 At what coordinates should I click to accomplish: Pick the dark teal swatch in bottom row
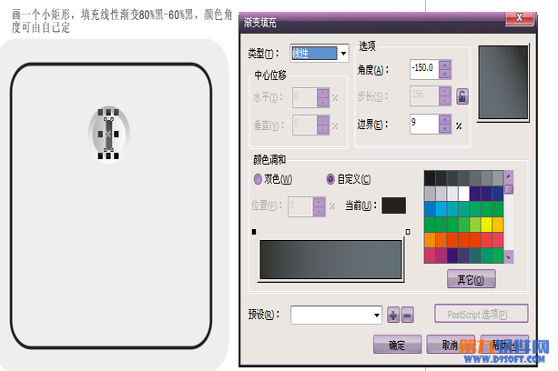(x=475, y=256)
